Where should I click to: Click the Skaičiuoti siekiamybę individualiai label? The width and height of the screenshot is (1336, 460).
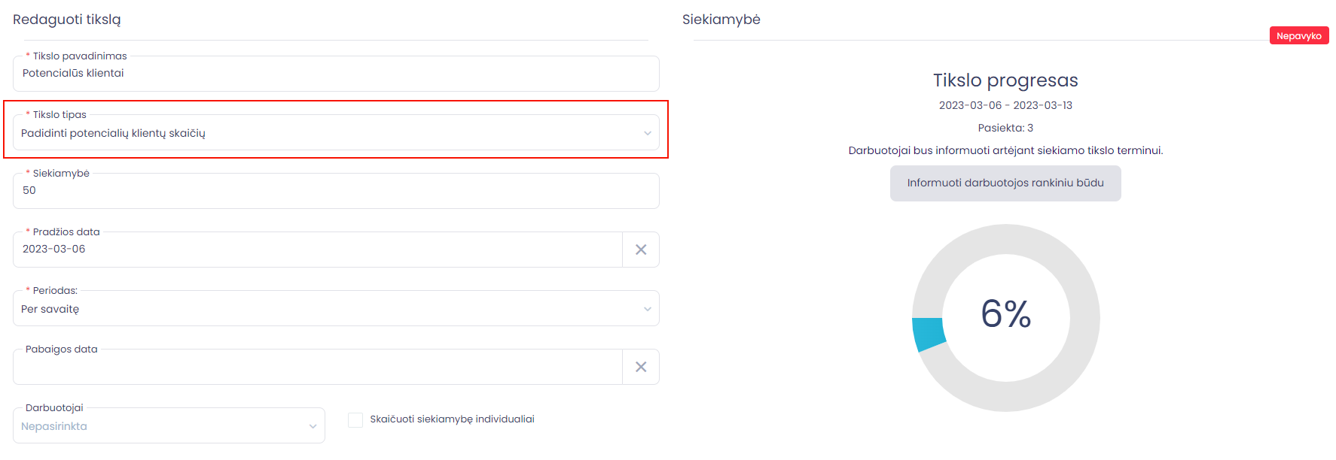click(452, 419)
